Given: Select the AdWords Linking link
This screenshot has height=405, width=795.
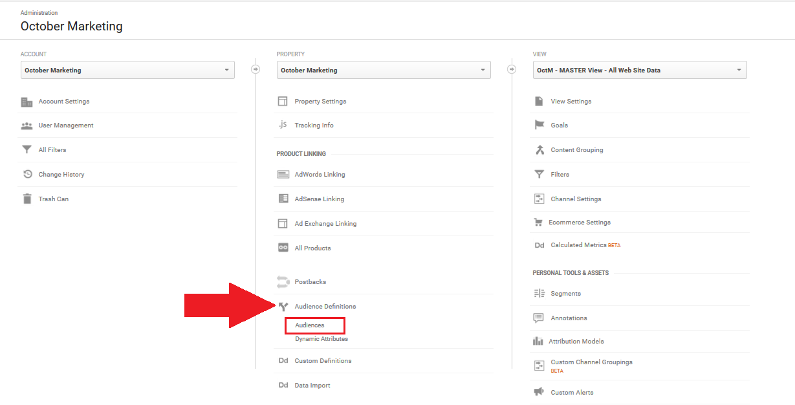Looking at the screenshot, I should tap(320, 175).
